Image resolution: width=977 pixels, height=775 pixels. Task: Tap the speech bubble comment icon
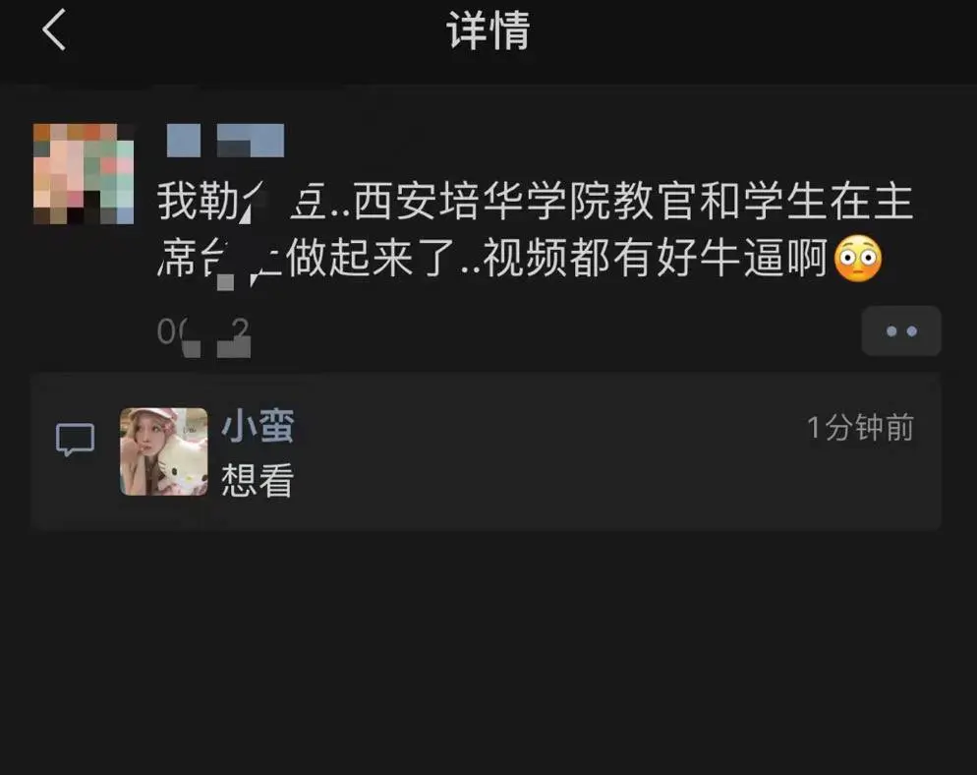[x=76, y=440]
